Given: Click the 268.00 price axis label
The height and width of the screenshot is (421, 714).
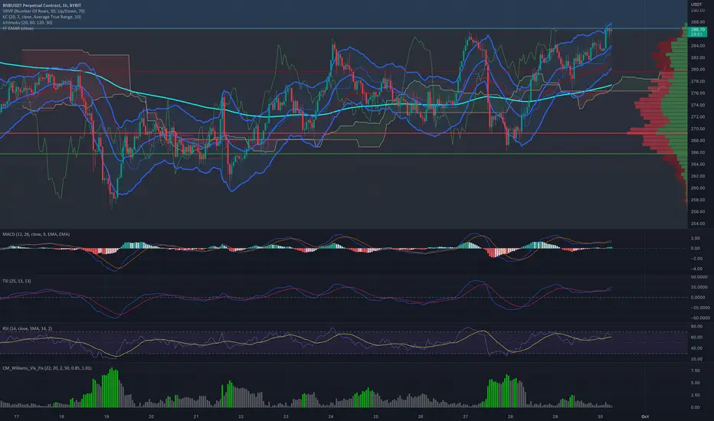Looking at the screenshot, I should (x=697, y=140).
